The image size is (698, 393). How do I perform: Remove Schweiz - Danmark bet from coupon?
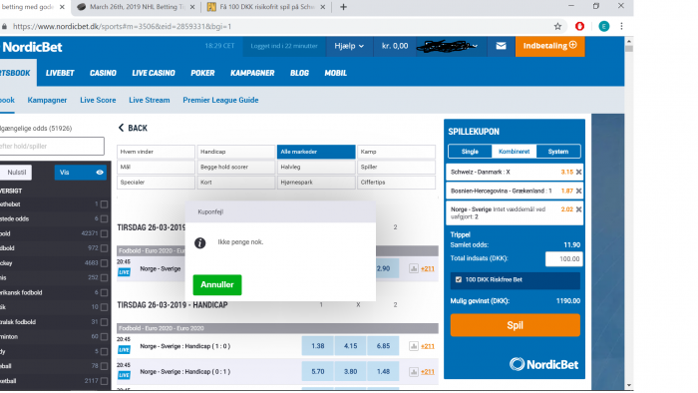578,172
